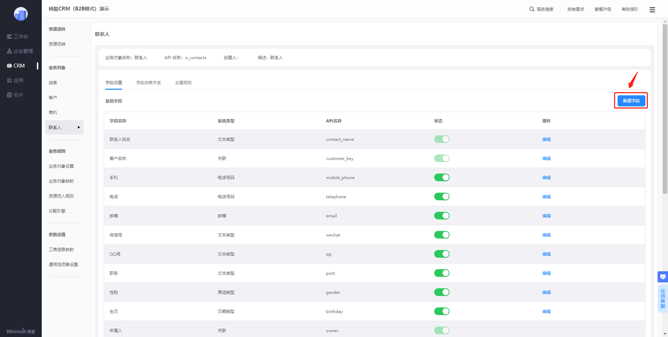Open 业务对象设置 menu item
Image resolution: width=668 pixels, height=337 pixels.
[61, 166]
